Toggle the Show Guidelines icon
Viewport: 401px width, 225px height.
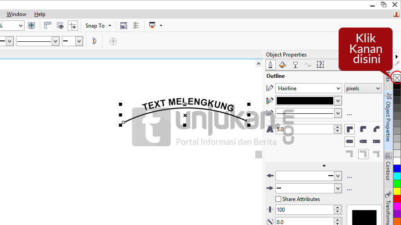pos(73,25)
